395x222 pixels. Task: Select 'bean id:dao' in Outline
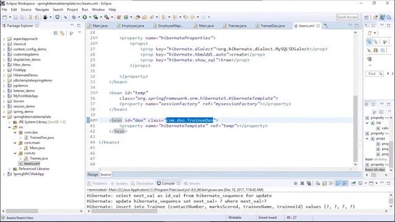point(375,170)
